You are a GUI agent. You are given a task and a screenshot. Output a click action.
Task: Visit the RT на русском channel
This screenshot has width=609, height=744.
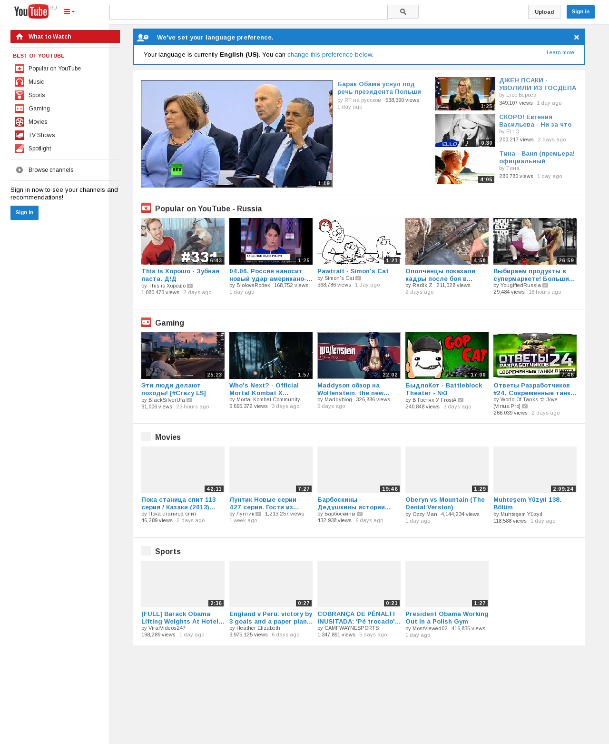(363, 100)
